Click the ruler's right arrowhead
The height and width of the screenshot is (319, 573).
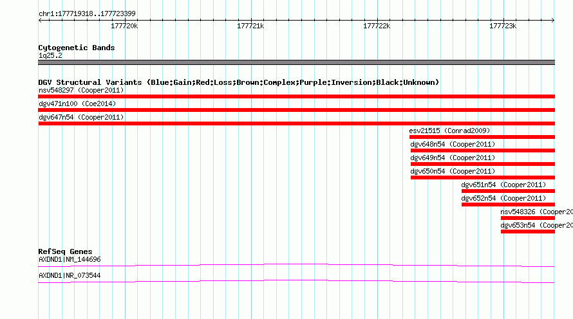[x=553, y=21]
